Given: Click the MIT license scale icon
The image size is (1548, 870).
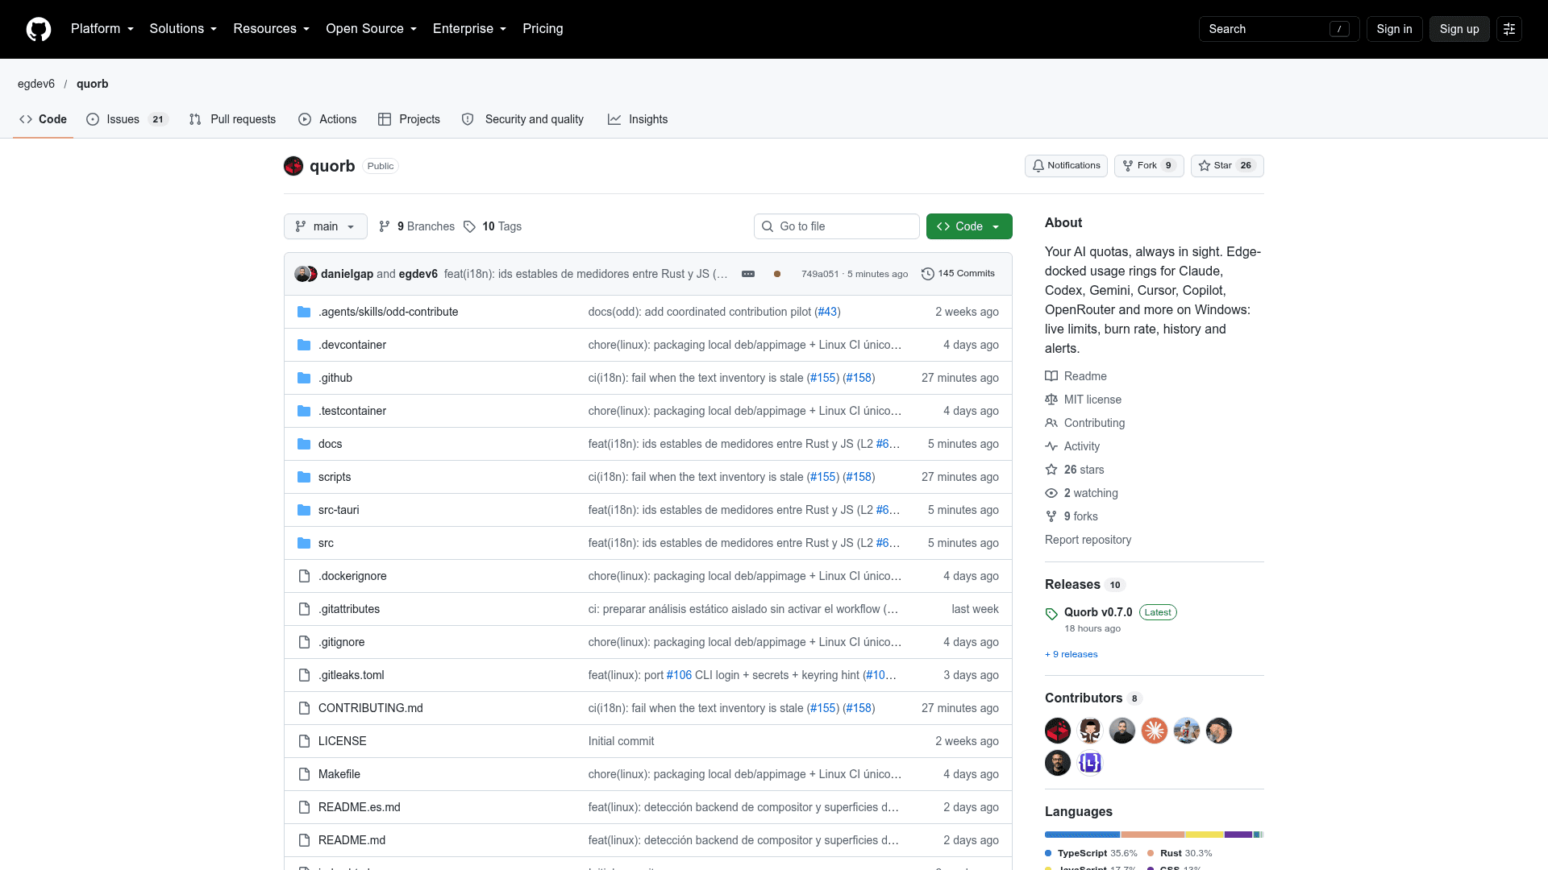Looking at the screenshot, I should (x=1051, y=400).
